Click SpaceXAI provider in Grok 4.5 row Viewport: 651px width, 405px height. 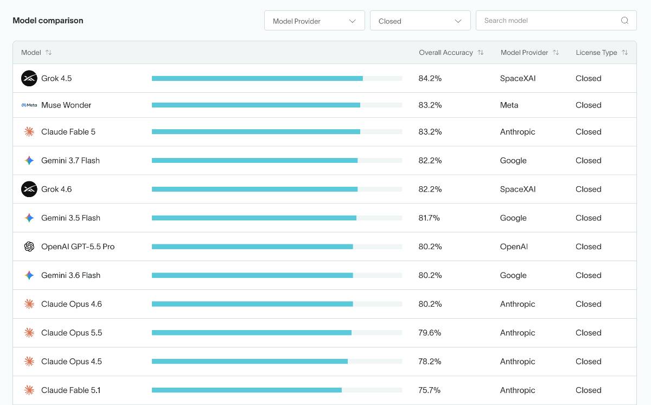point(518,78)
